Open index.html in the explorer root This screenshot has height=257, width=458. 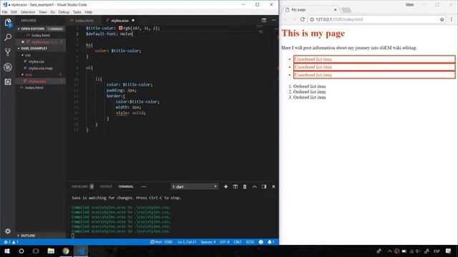pos(34,88)
